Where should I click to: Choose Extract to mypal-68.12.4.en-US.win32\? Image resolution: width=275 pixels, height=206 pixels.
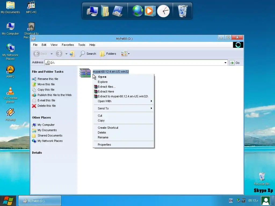point(124,96)
